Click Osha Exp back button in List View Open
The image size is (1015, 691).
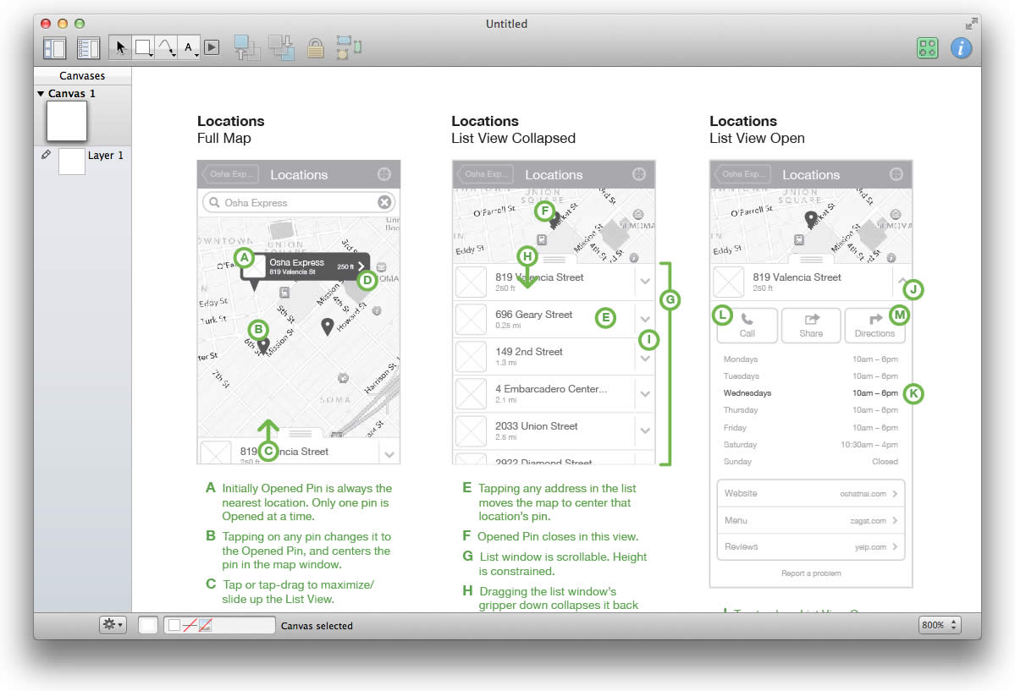(742, 174)
